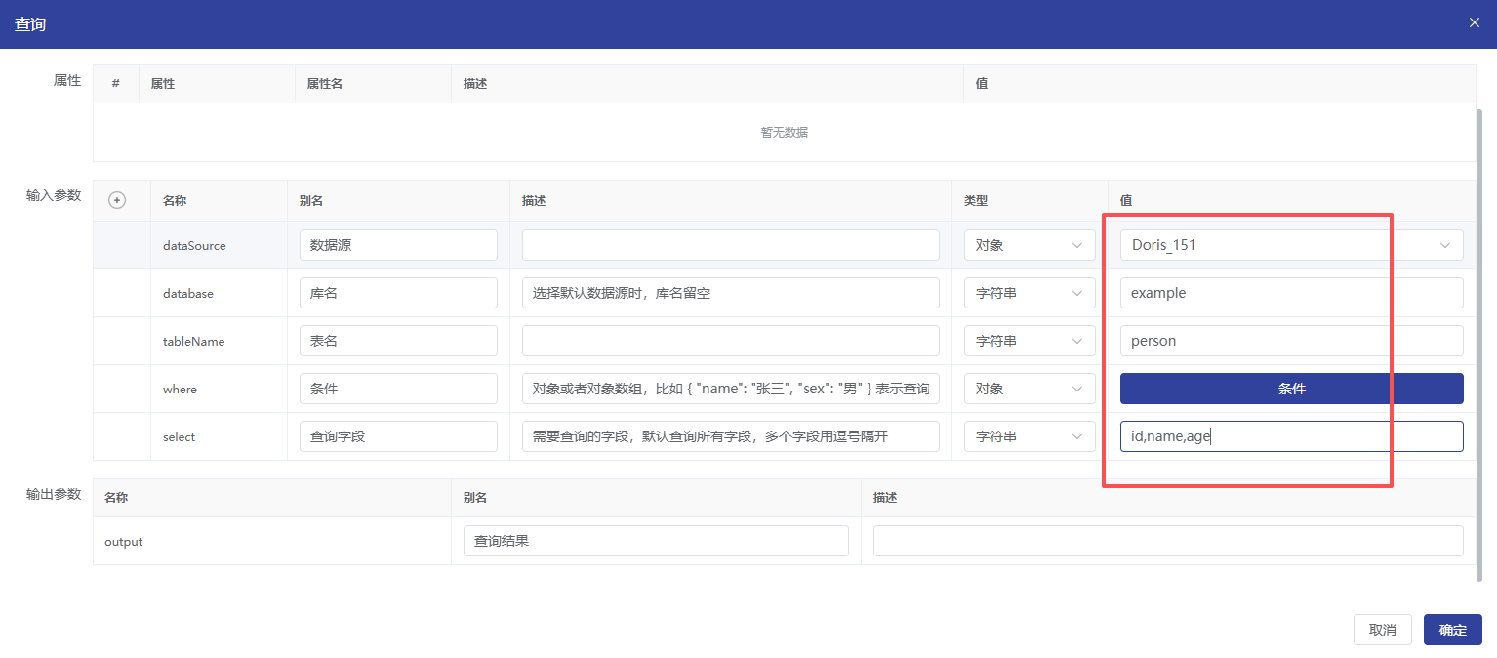Click the empty output description field
This screenshot has height=658, width=1497.
click(1167, 541)
